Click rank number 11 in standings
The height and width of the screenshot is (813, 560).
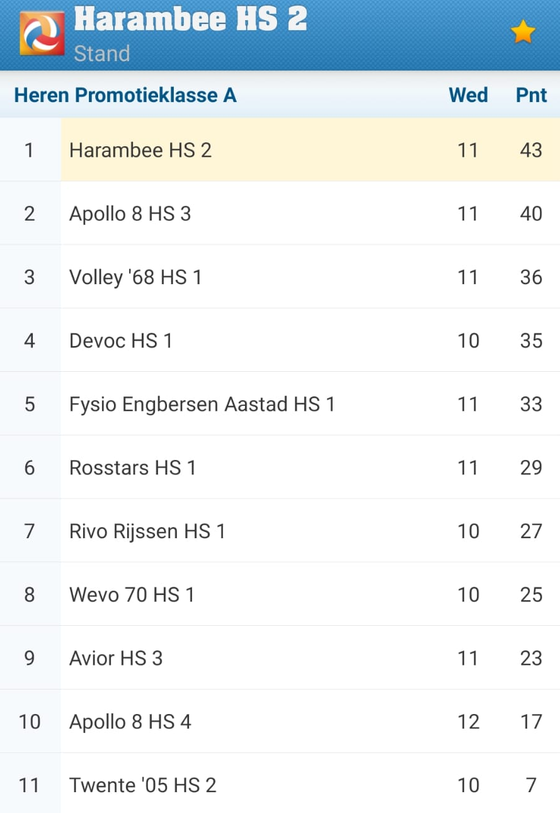[29, 785]
